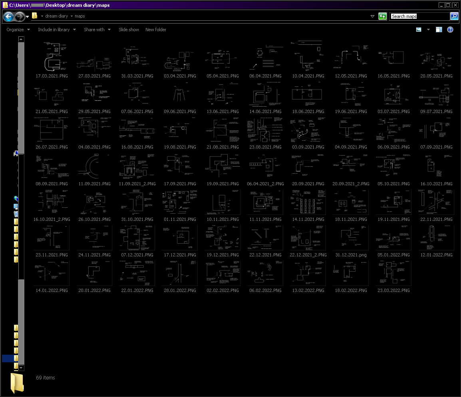This screenshot has height=397, width=461.
Task: Select file 22.11.2021.PNG
Action: point(436,205)
